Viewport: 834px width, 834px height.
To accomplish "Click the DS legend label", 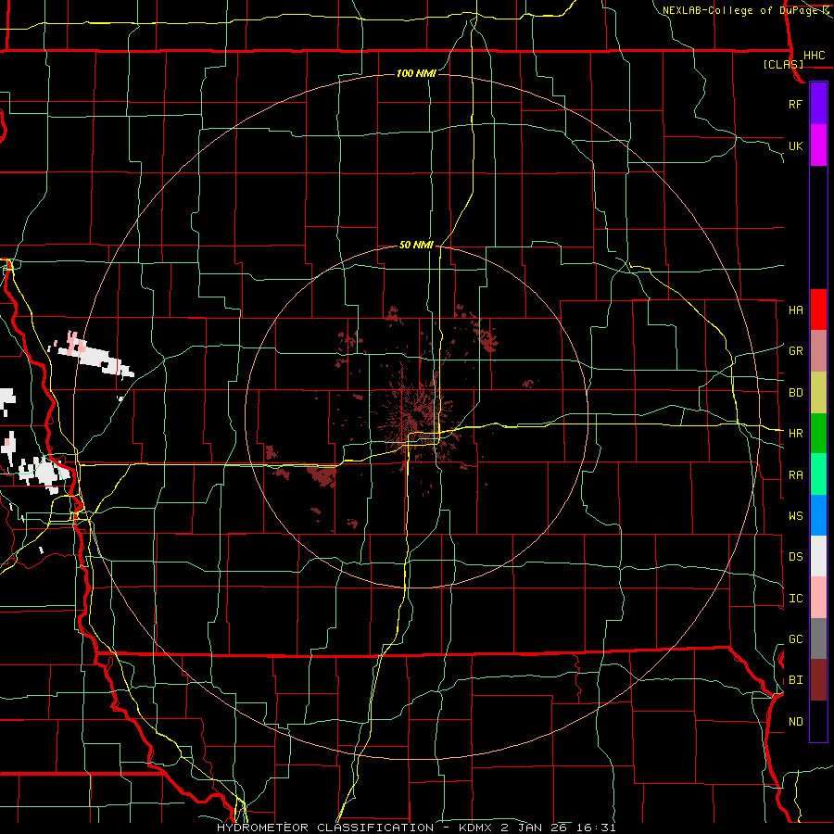I will 796,557.
